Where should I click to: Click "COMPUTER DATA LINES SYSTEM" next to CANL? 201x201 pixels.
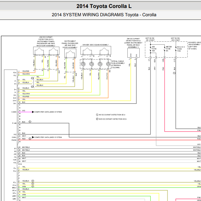(48, 137)
